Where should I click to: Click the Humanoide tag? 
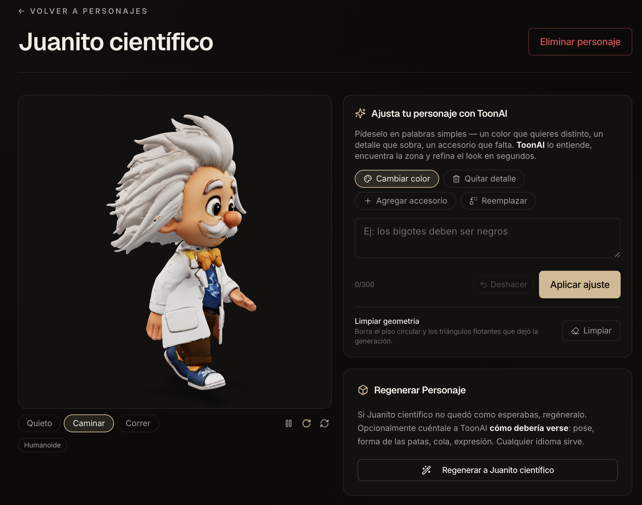[42, 445]
